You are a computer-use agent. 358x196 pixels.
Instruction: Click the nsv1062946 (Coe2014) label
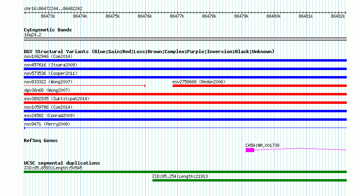[48, 56]
